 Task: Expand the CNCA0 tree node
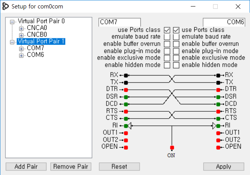coord(21,28)
